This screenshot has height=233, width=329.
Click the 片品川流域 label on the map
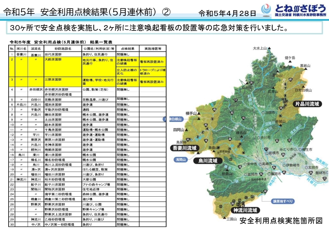point(307,104)
